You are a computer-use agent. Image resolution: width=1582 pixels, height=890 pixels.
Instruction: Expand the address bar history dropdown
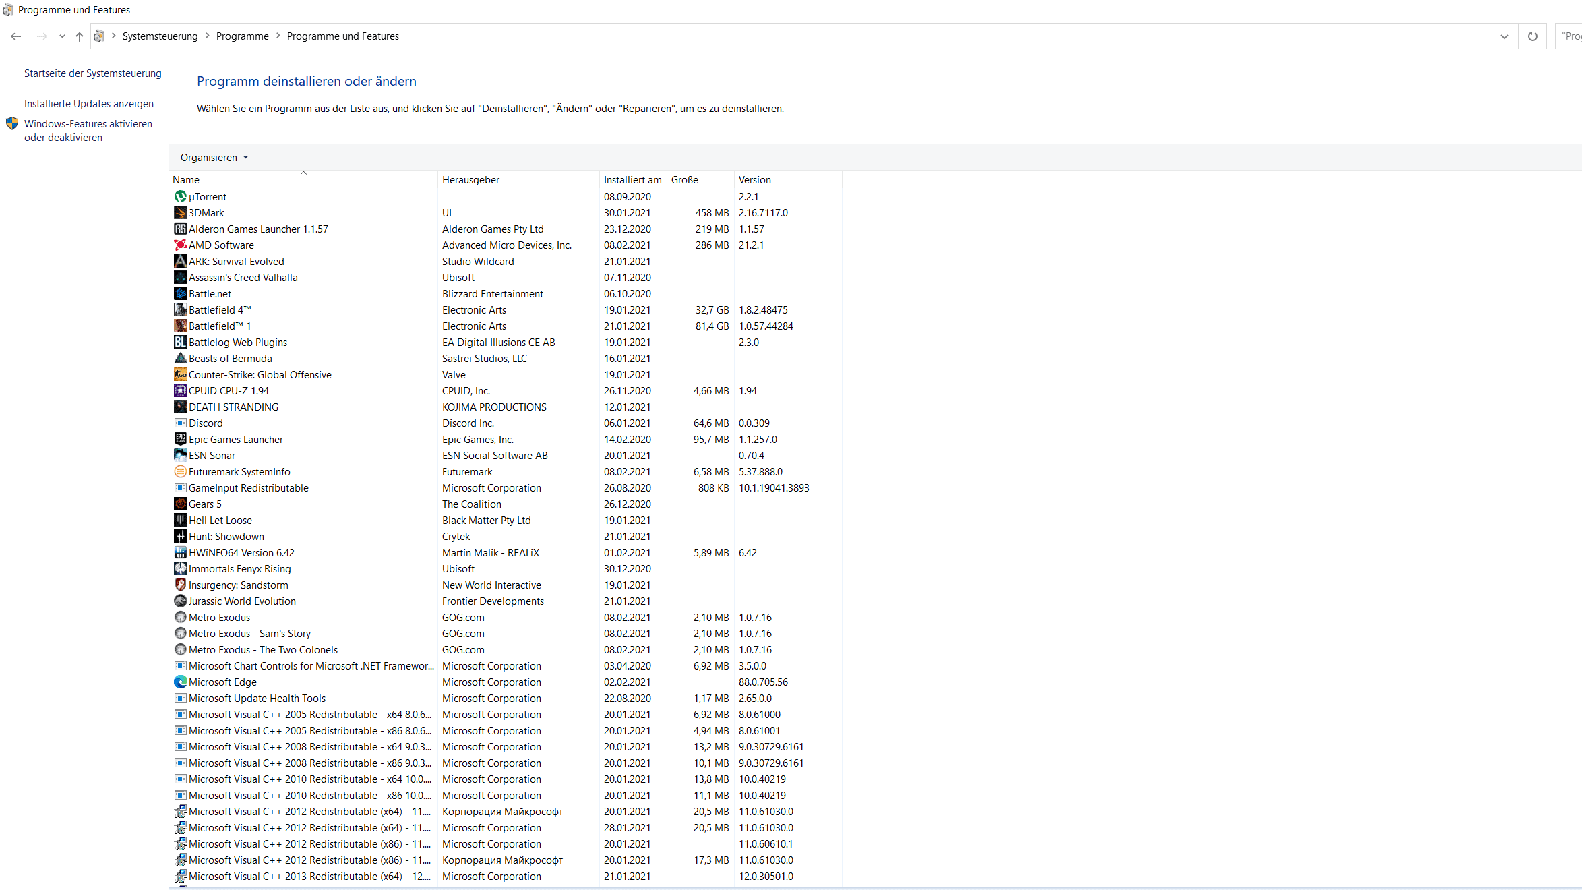[1504, 36]
